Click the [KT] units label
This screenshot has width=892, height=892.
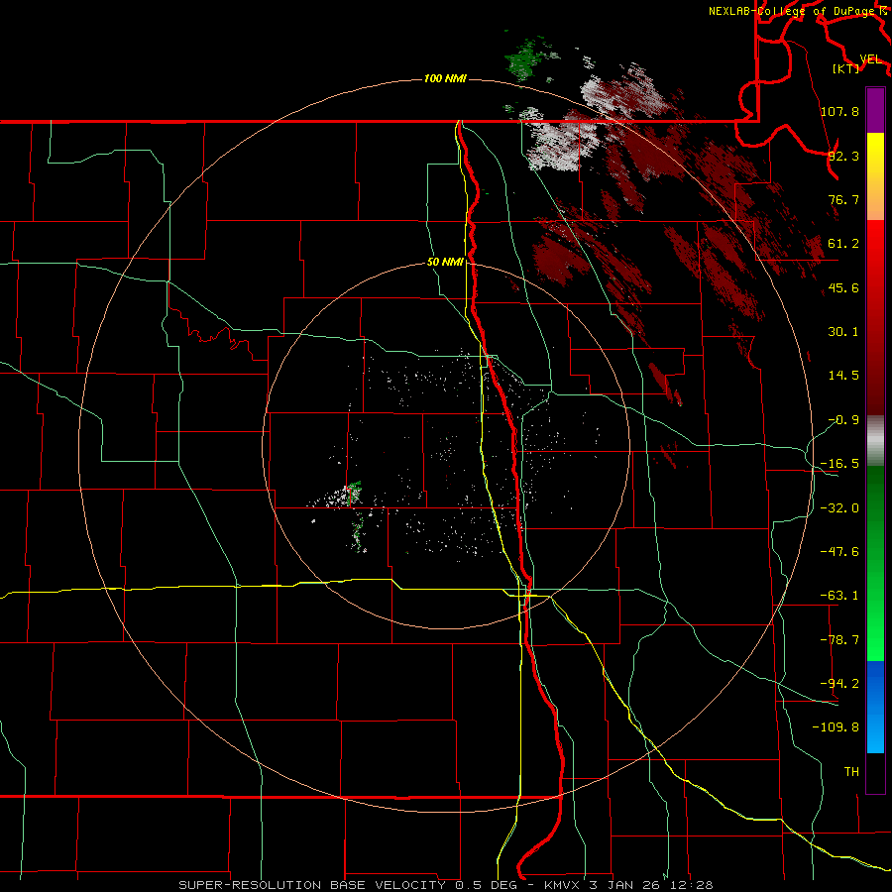tap(846, 68)
